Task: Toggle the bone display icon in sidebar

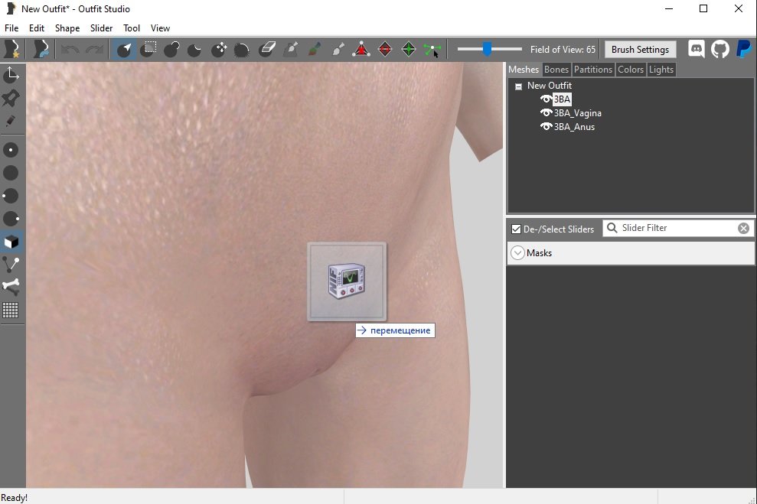Action: coord(11,287)
